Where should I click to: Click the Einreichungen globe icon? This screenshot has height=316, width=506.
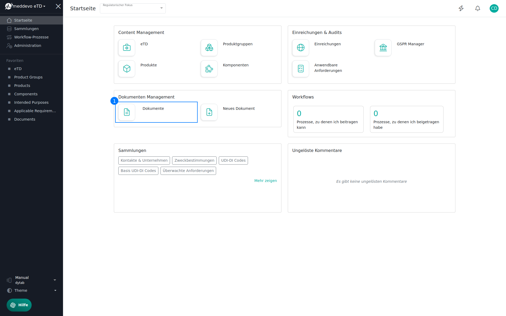[x=301, y=48]
